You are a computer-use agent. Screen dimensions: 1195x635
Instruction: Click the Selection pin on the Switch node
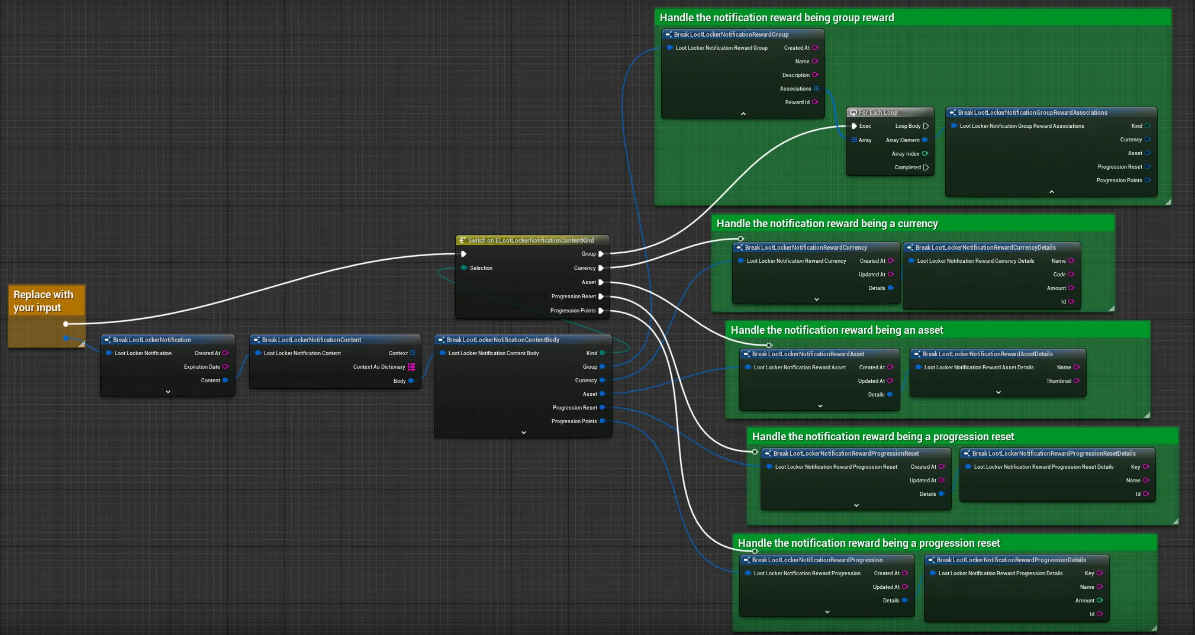click(465, 268)
